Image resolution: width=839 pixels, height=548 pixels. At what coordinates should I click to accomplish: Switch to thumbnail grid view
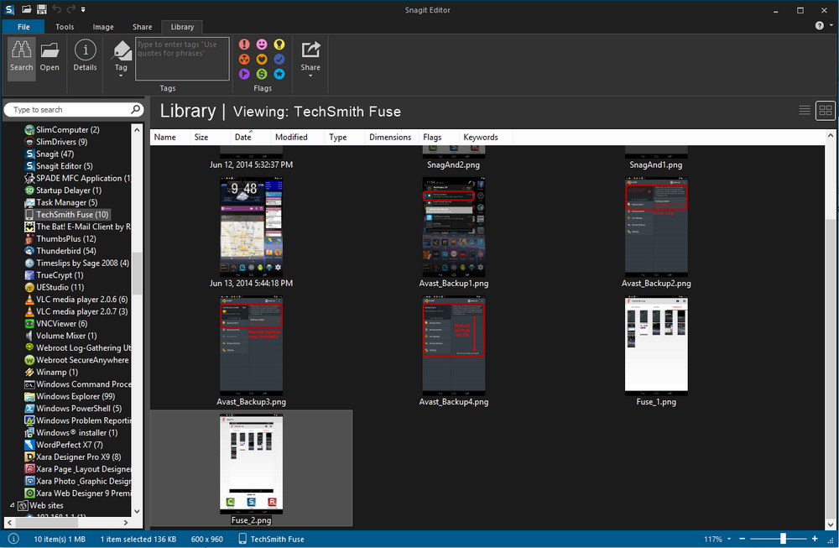(826, 111)
